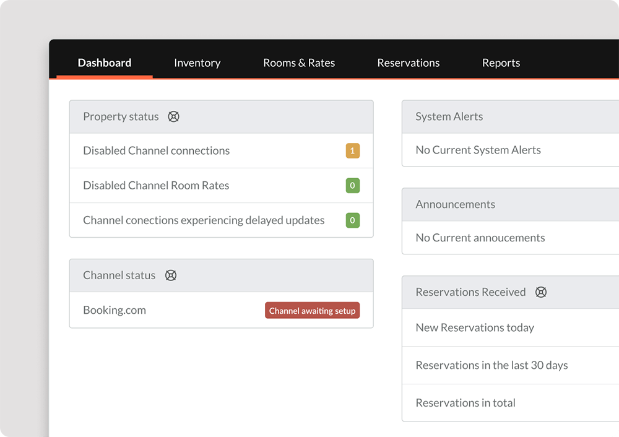The height and width of the screenshot is (437, 619).
Task: Go to Rooms & Rates tab
Action: (299, 63)
